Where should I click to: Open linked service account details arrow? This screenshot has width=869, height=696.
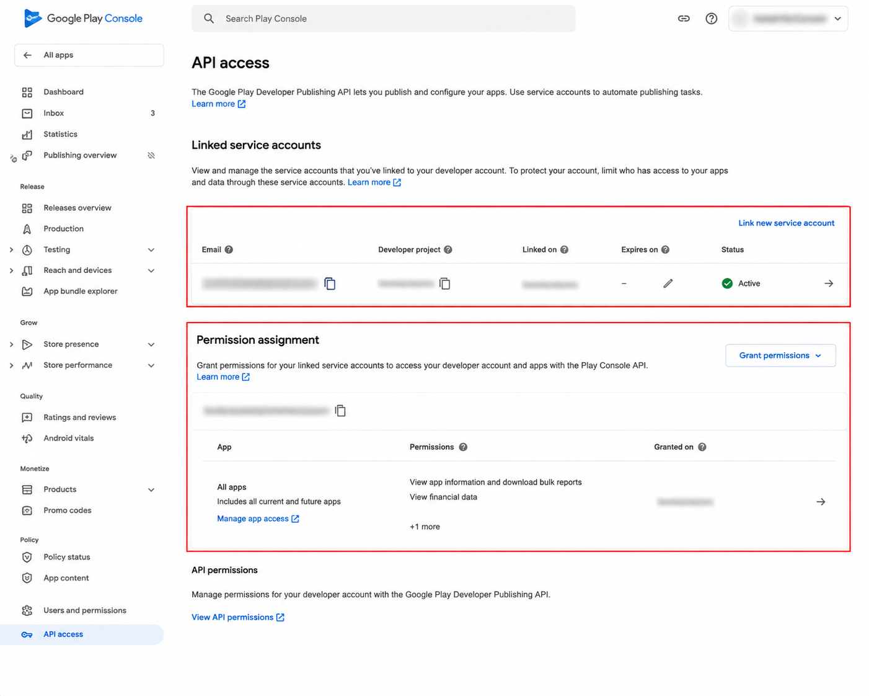click(x=829, y=283)
